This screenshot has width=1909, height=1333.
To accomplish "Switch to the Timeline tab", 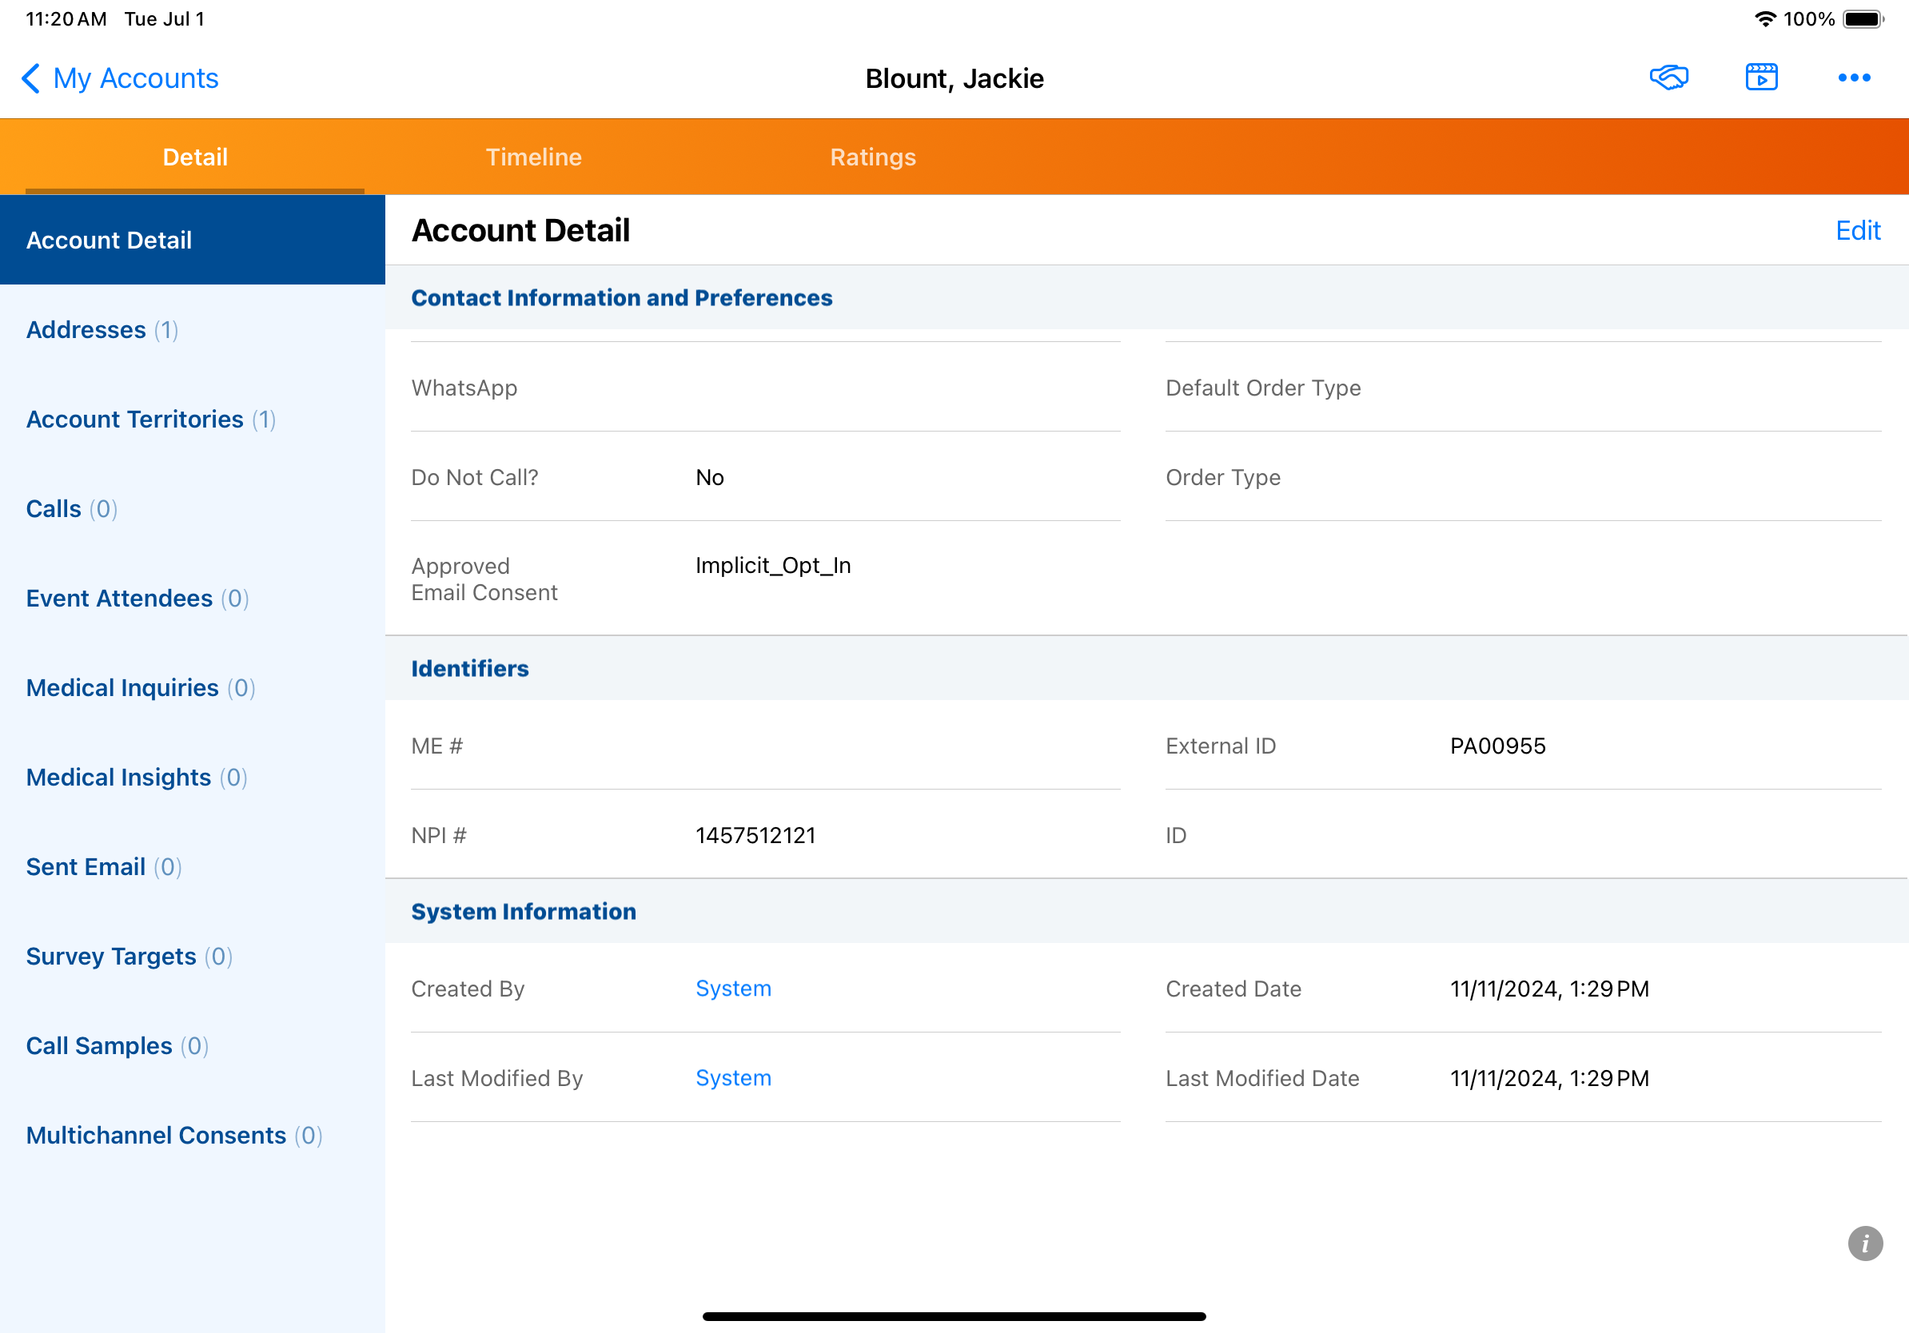I will 534,157.
